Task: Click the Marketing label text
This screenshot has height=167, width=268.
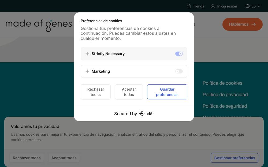Action: [x=101, y=71]
